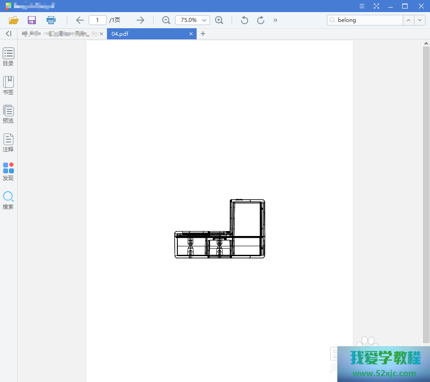Click the open file folder icon

(13, 20)
